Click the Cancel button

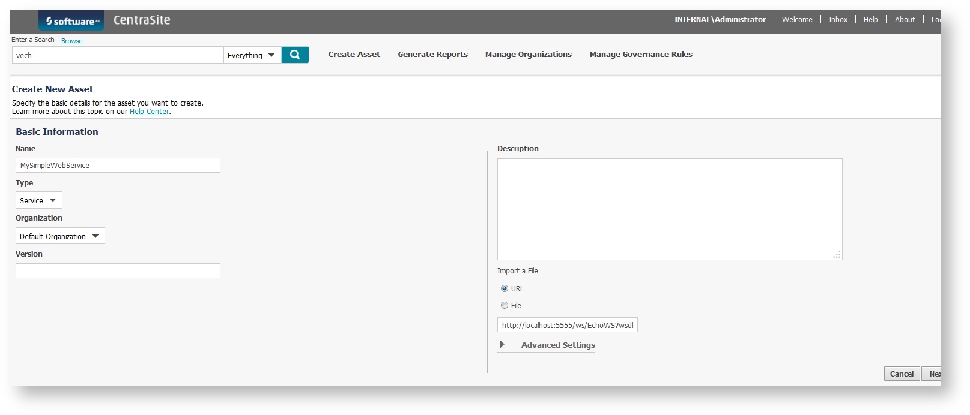coord(902,374)
